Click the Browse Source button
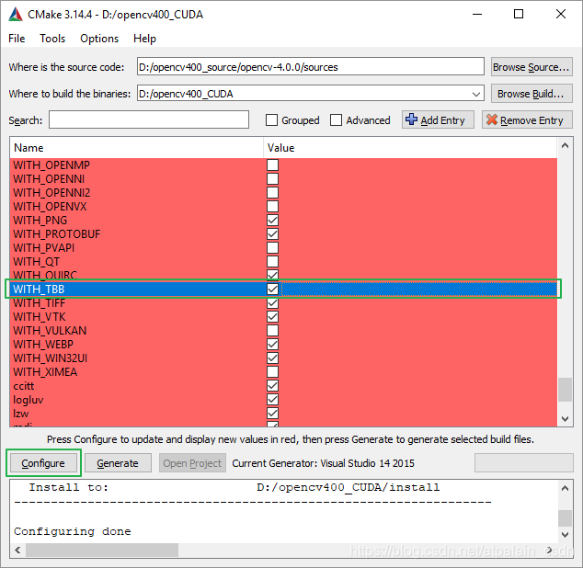This screenshot has height=568, width=583. (532, 67)
